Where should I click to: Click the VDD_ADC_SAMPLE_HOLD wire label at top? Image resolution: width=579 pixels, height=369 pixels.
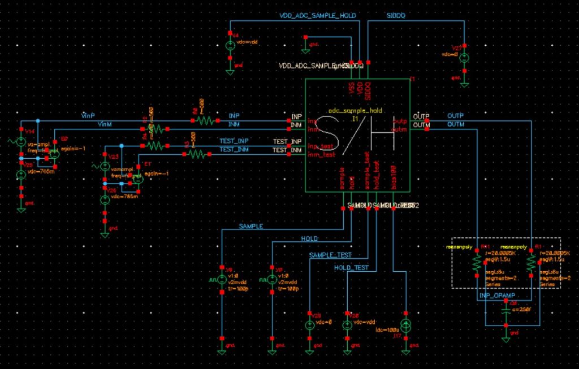(318, 15)
